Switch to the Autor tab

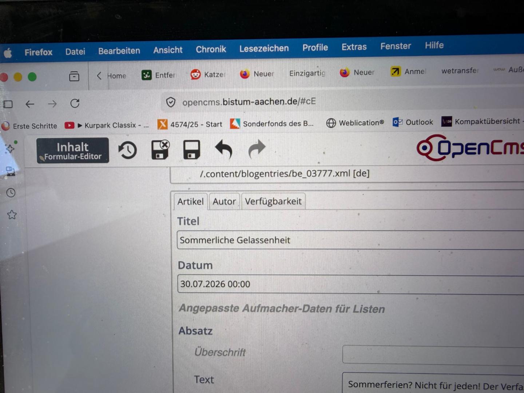(x=224, y=201)
